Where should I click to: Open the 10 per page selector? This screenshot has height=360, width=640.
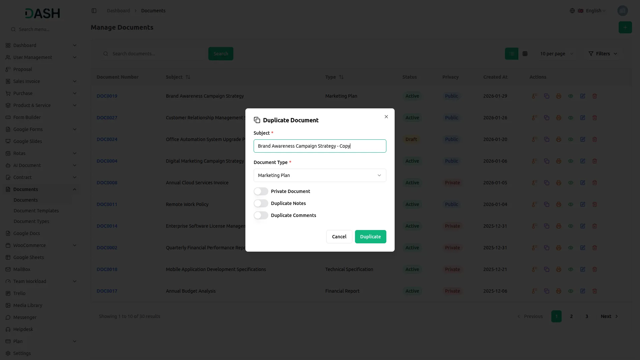click(556, 53)
